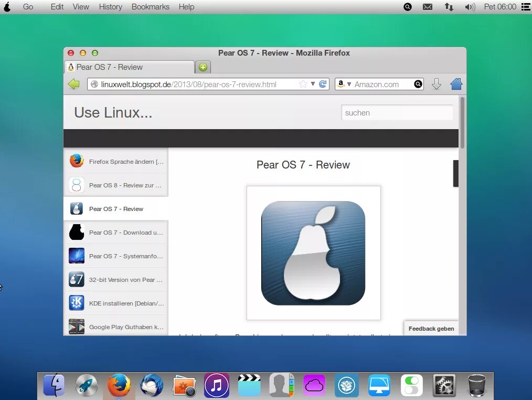Open the Edit menu

coord(57,7)
